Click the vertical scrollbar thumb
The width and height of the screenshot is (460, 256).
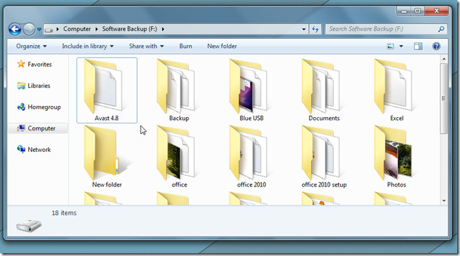444,99
